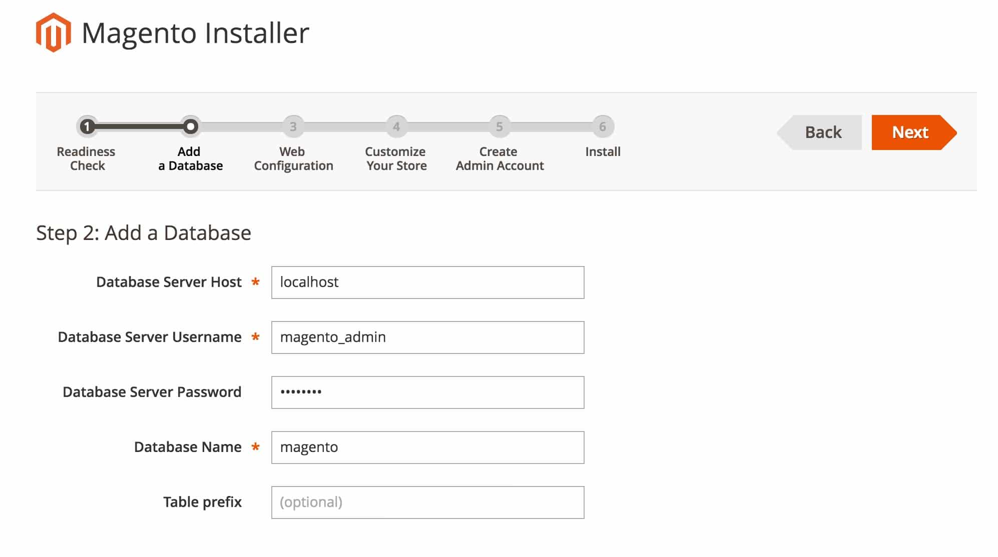Select the Database Name input box
The width and height of the screenshot is (998, 557).
(426, 447)
